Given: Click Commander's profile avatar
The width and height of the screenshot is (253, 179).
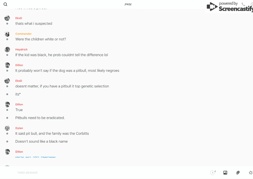Looking at the screenshot, I should coord(7,34).
